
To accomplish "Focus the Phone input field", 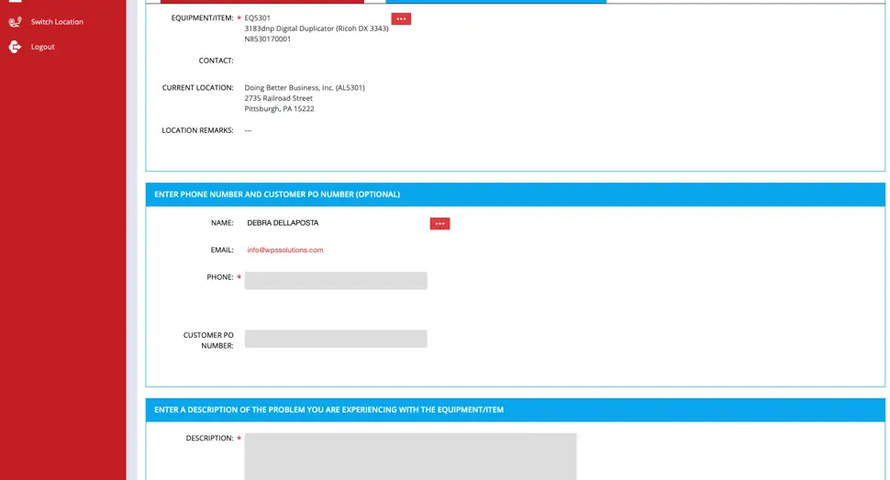I will pyautogui.click(x=335, y=281).
